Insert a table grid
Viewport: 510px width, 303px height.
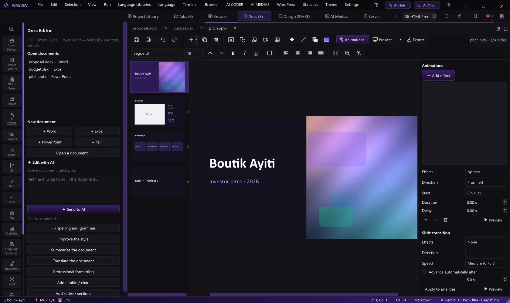point(277,40)
